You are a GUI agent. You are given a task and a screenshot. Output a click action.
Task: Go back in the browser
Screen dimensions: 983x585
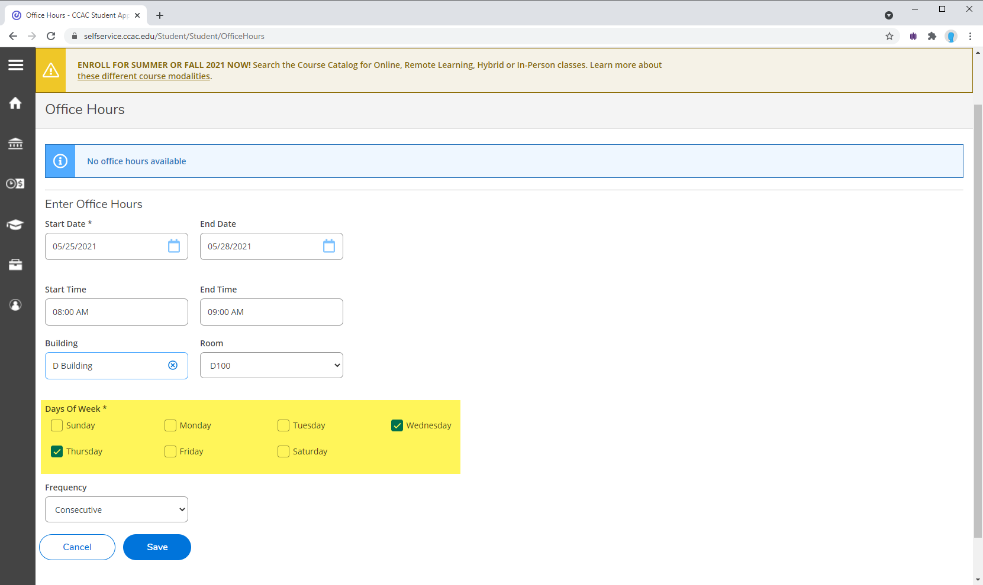tap(13, 36)
